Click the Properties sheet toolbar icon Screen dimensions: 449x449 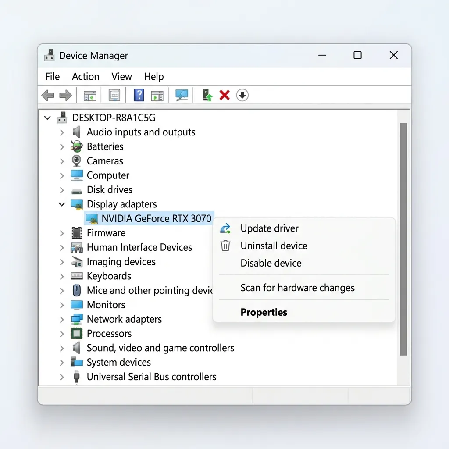(x=114, y=95)
